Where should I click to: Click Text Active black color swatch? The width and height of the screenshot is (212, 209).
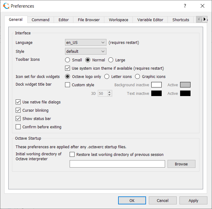tap(185, 93)
